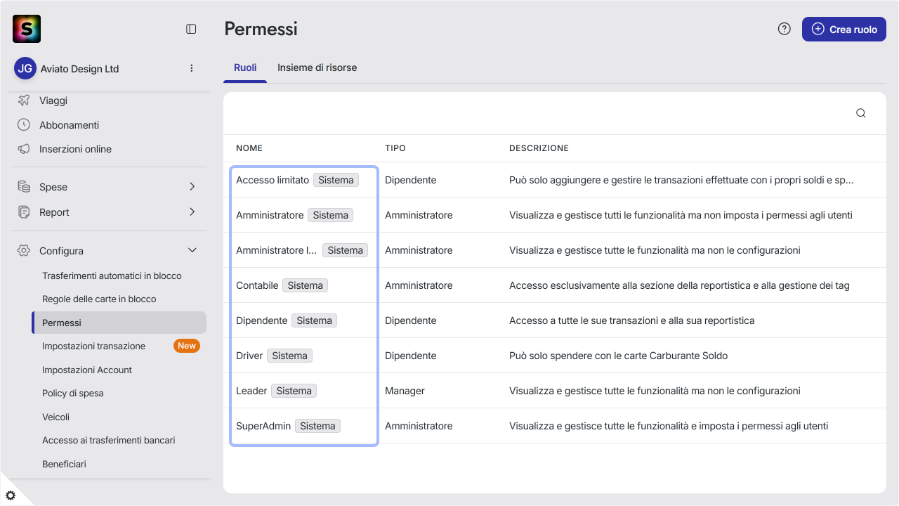Open the SuperAdmin role
The width and height of the screenshot is (899, 506).
click(263, 426)
